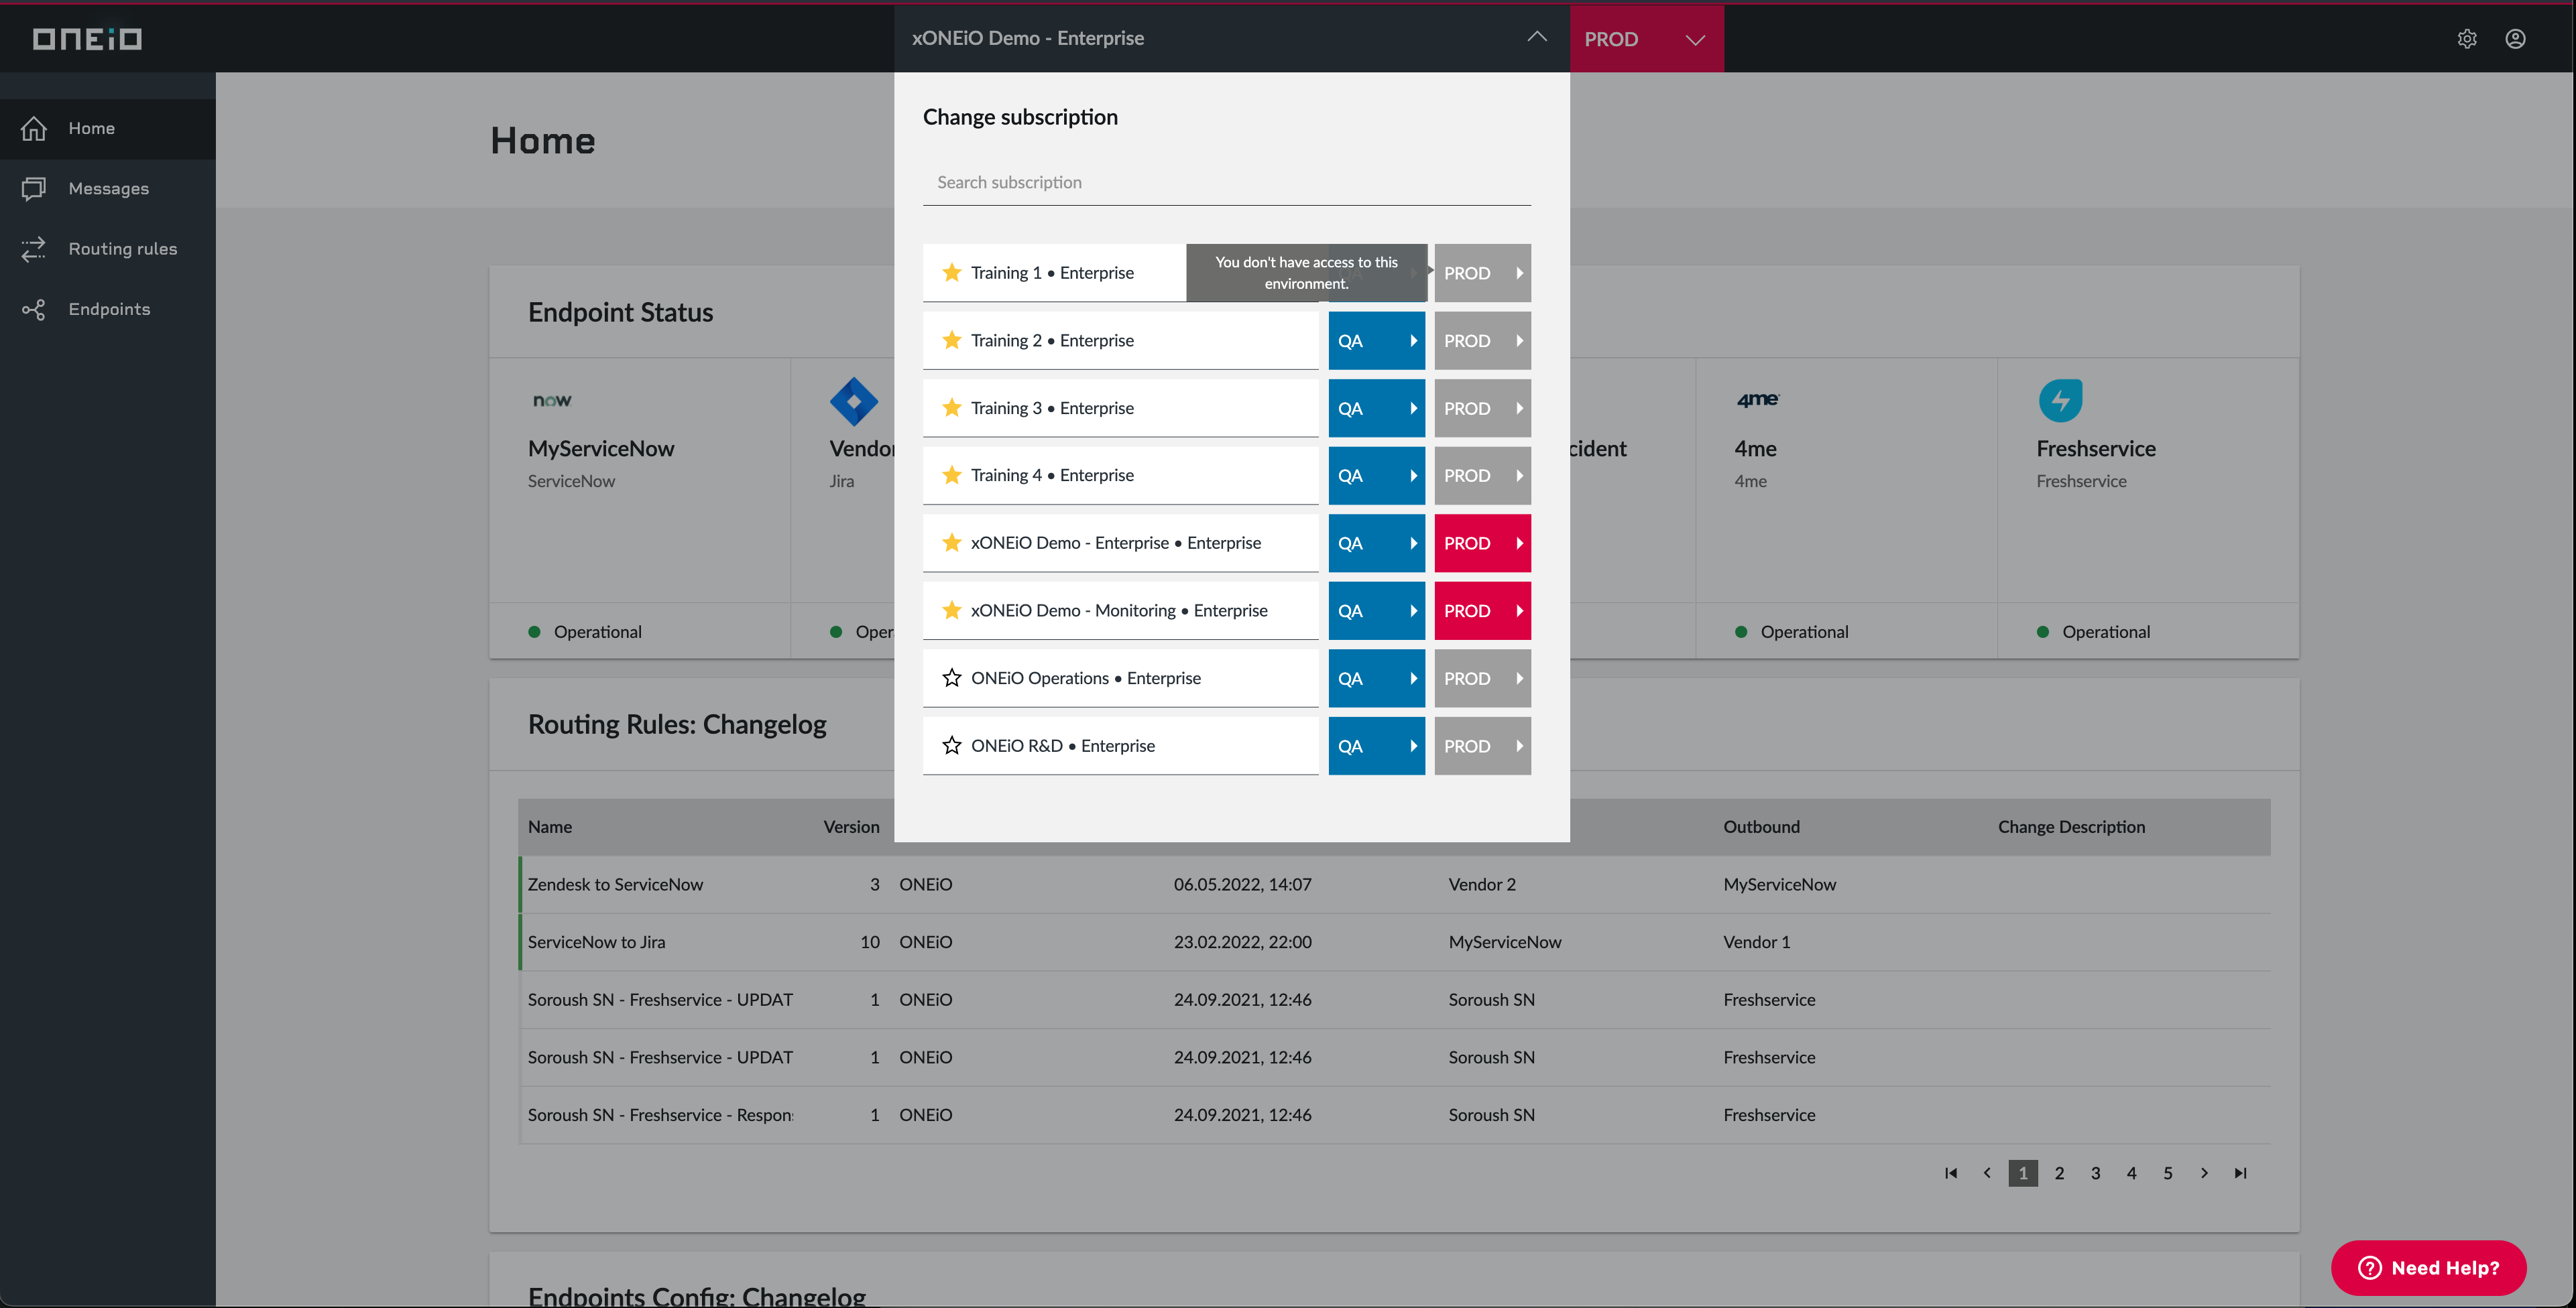2576x1308 pixels.
Task: Jump to first changelog page
Action: click(x=1950, y=1173)
